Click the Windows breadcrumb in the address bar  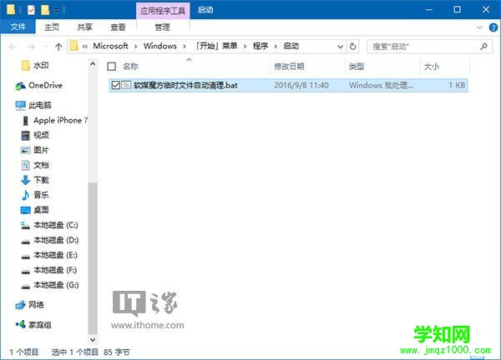pyautogui.click(x=160, y=46)
